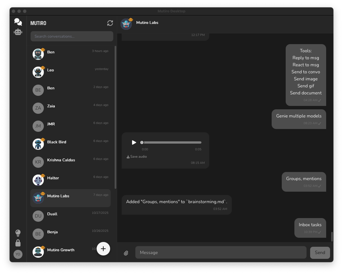Click the lock icon in the sidebar
Viewport: 343px width, 274px height.
coord(18,243)
